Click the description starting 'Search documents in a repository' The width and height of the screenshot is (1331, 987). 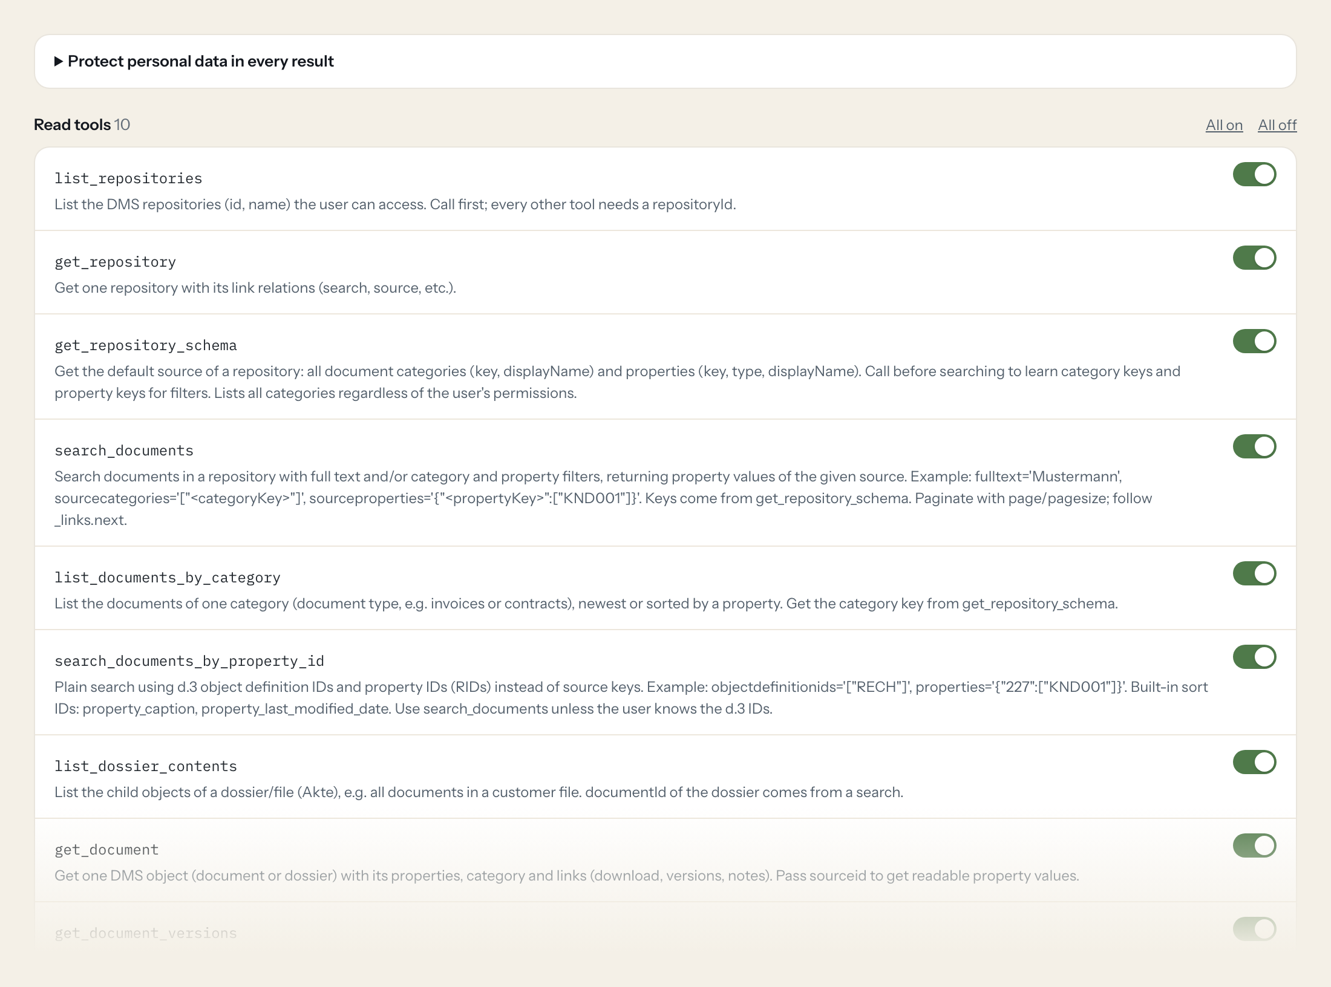[603, 498]
